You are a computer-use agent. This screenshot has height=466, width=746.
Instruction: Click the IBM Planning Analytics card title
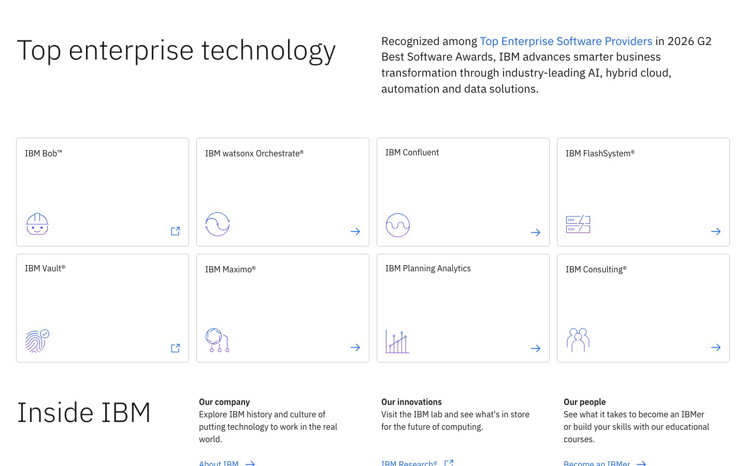pos(428,268)
